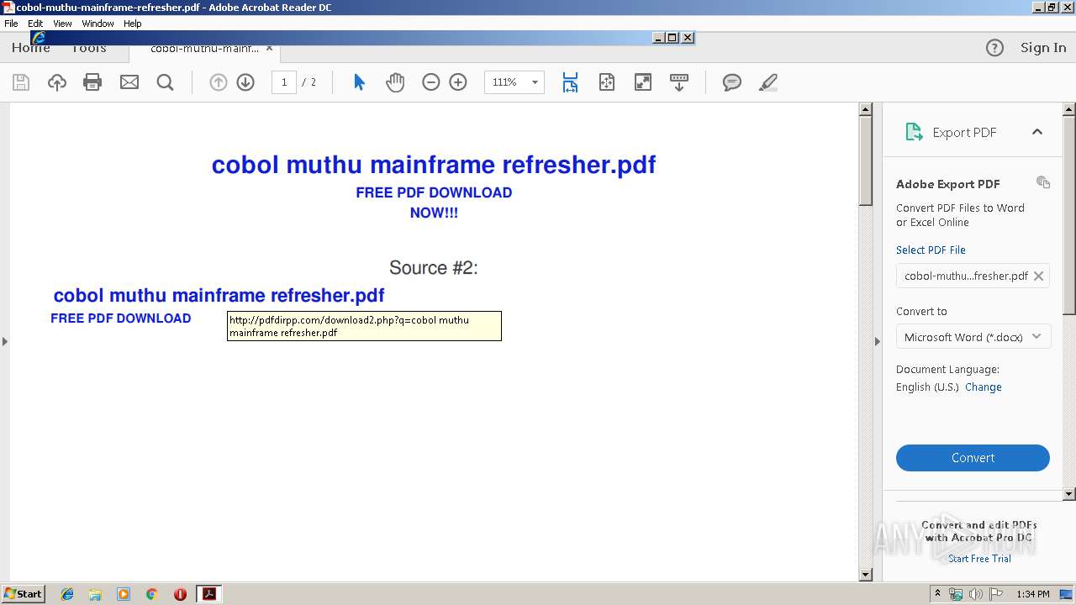Viewport: 1076px width, 605px height.
Task: Open Opera browser taskbar icon
Action: coord(180,594)
